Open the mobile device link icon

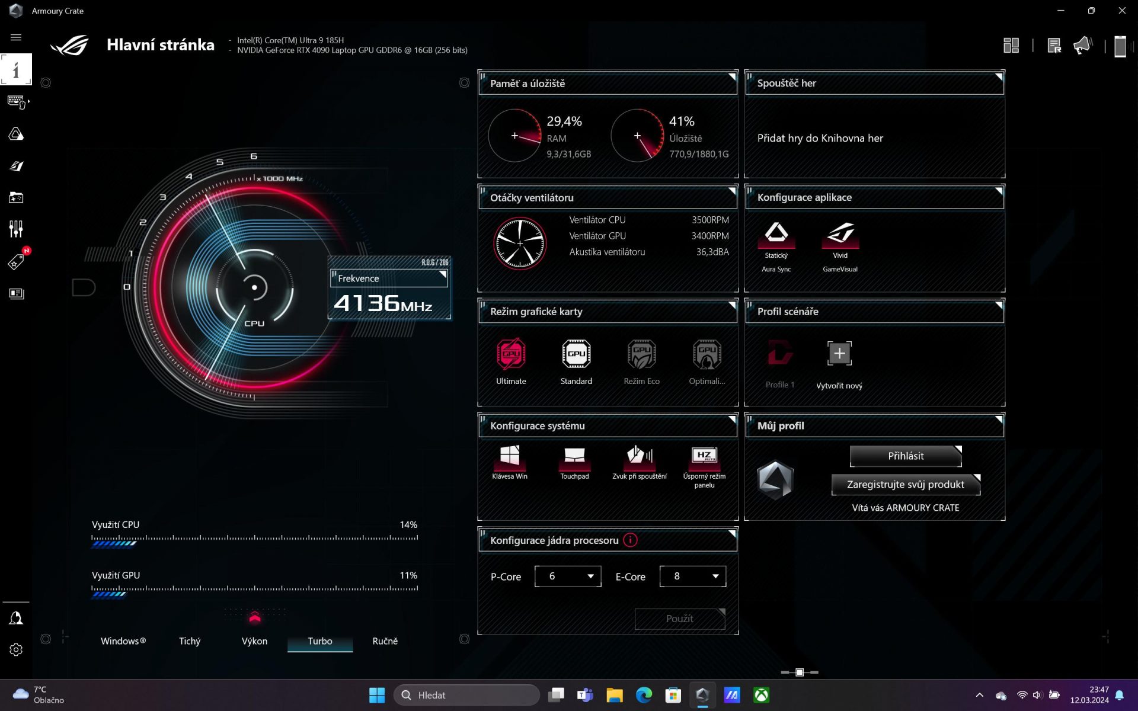[x=1120, y=46]
